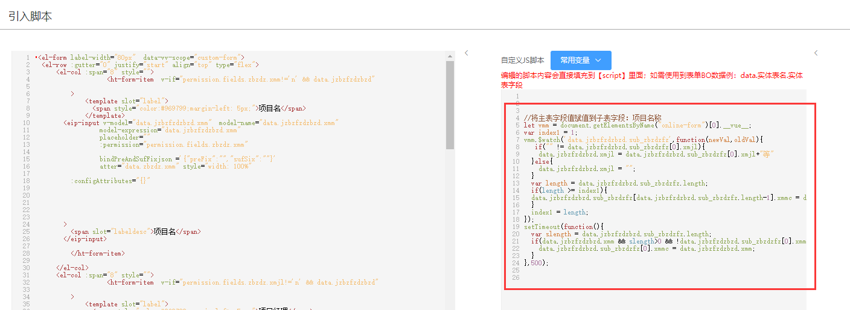Click the down chevron inside 常用变量 button
Viewport: 850px width, 310px height.
[598, 60]
